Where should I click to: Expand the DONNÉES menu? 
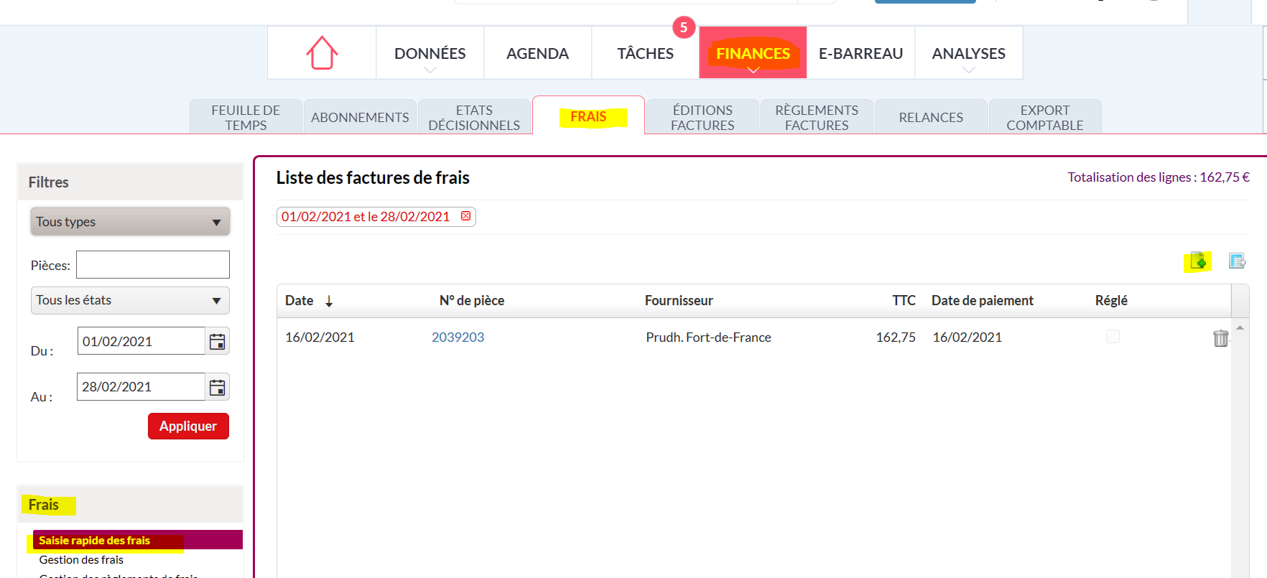click(430, 53)
